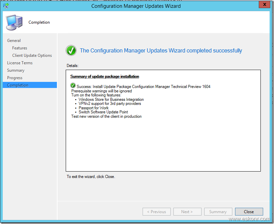Select General in the wizard steps list
The width and height of the screenshot is (274, 224).
(x=14, y=41)
